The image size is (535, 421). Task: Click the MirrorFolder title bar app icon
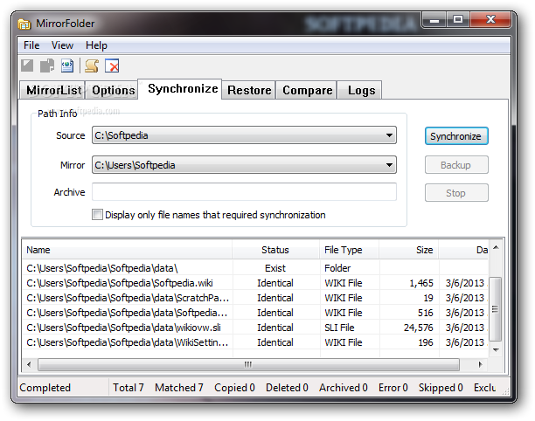tap(24, 24)
